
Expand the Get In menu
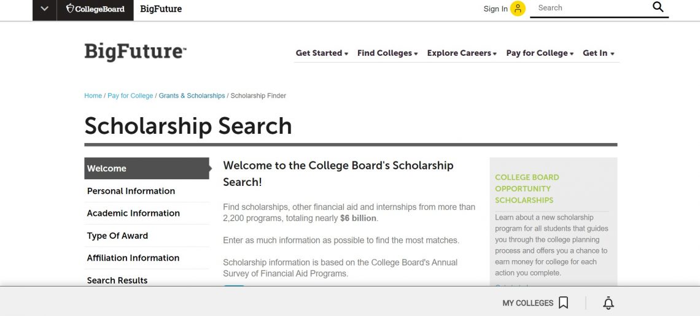[x=598, y=53]
